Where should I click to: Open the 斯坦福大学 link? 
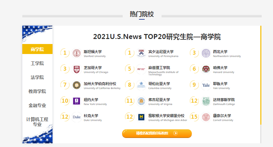pyautogui.click(x=93, y=52)
